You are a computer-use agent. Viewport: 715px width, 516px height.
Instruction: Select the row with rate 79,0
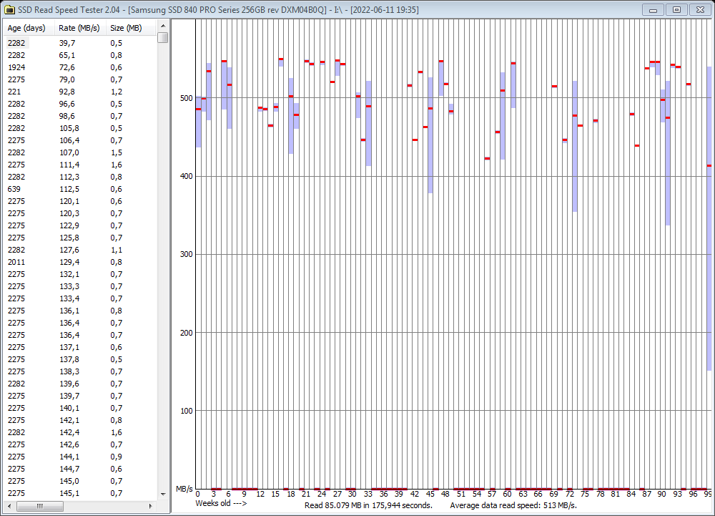click(x=80, y=79)
